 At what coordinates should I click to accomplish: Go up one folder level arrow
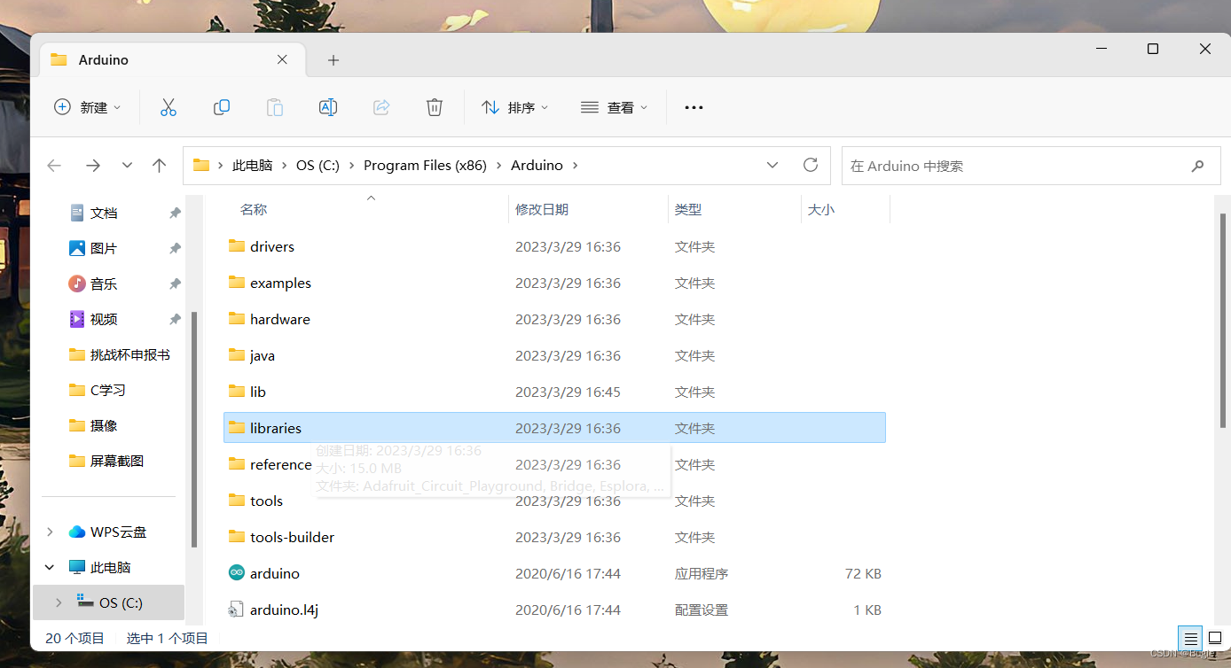point(159,165)
